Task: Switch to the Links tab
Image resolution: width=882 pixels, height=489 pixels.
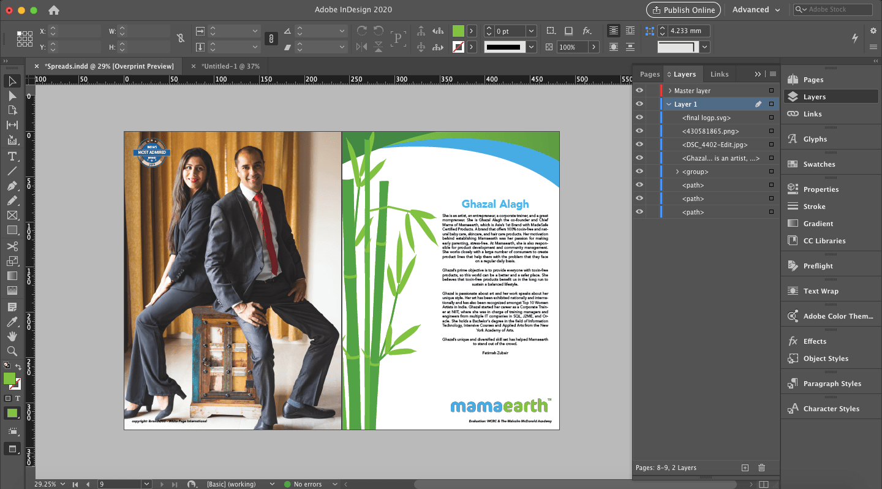Action: pyautogui.click(x=719, y=74)
